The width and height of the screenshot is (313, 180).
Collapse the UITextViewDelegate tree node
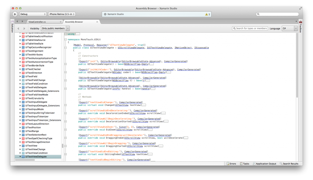20,157
